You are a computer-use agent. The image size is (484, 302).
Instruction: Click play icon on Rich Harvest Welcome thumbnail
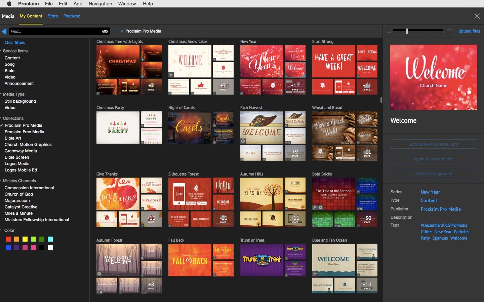[243, 141]
